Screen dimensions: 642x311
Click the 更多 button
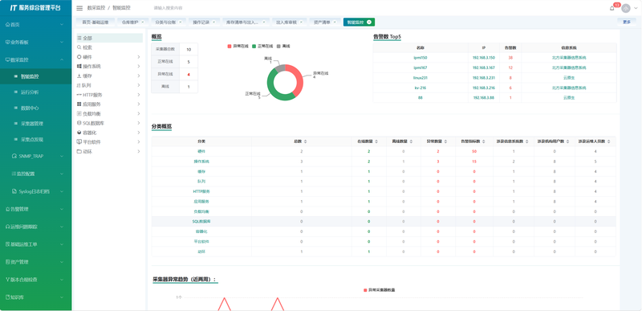(627, 23)
